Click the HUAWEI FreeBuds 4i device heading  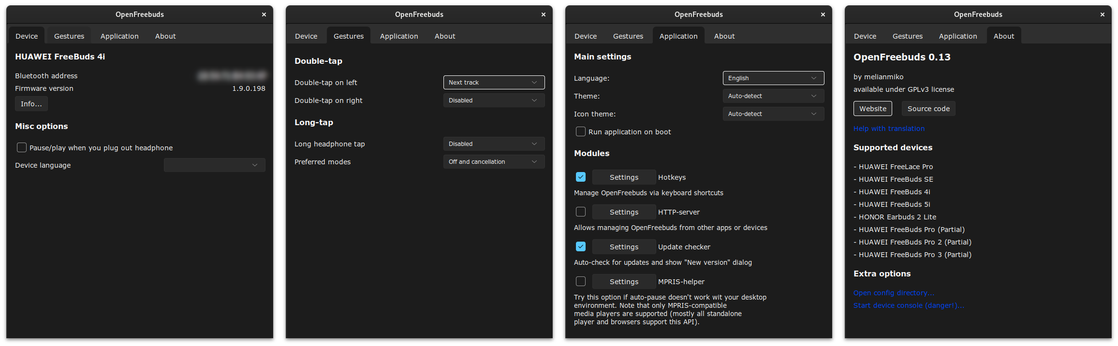[60, 57]
